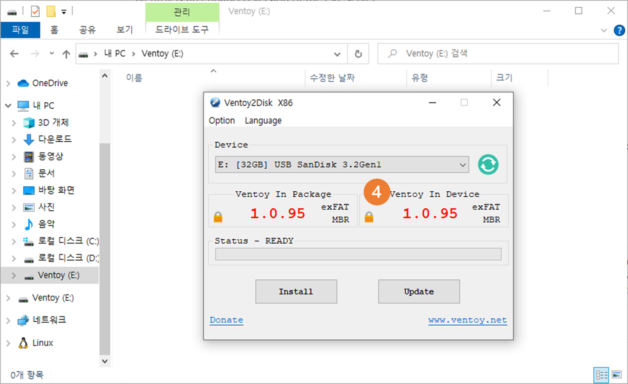Sort by the 크기 column header
The width and height of the screenshot is (628, 384).
[504, 78]
